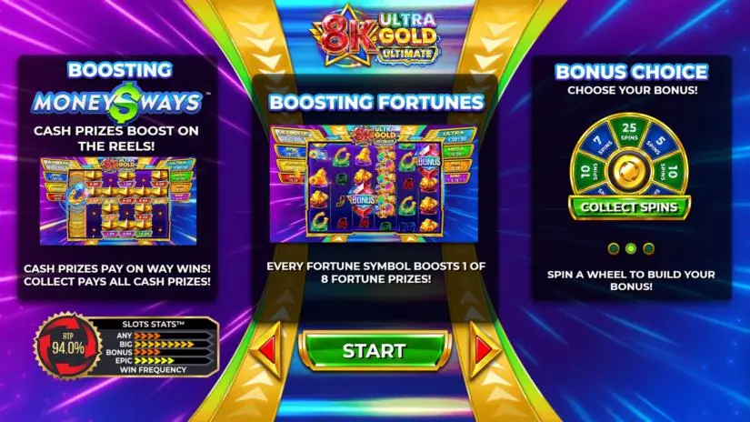Screen dimensions: 750x422
Task: Click the gold coin at wheel center
Action: pos(628,171)
